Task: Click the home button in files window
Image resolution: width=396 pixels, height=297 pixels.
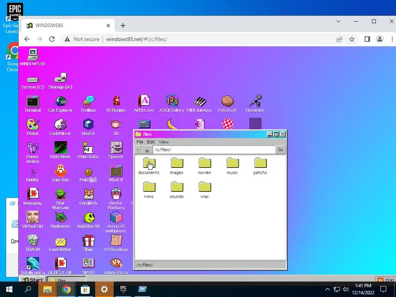Action: [x=147, y=150]
